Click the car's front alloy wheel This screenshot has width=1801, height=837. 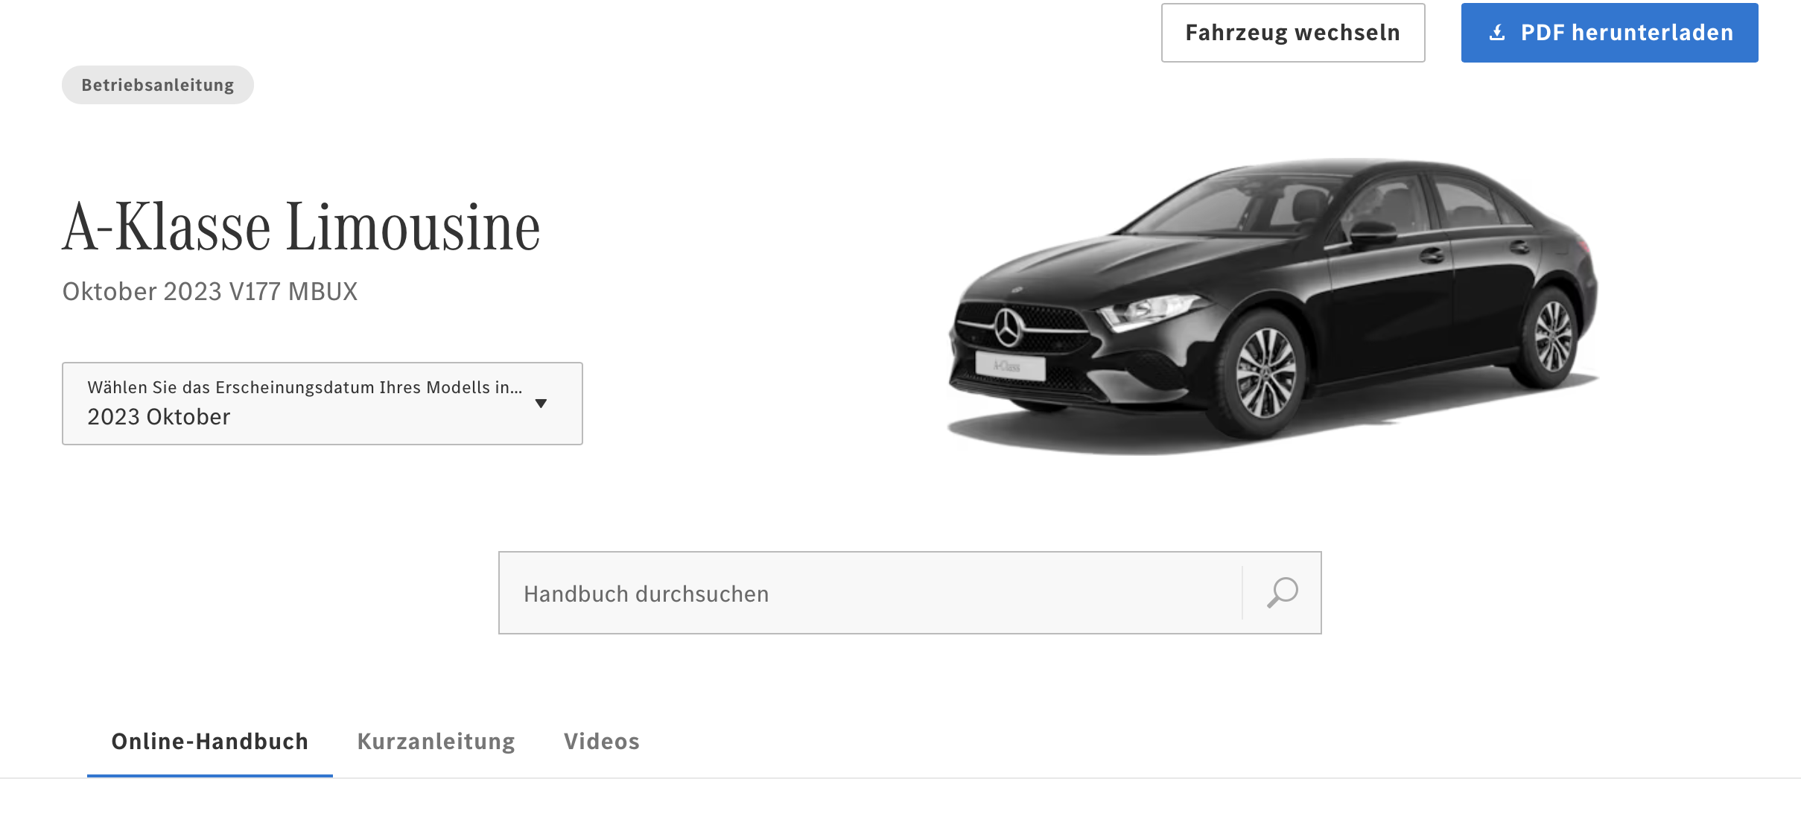[x=1264, y=375]
